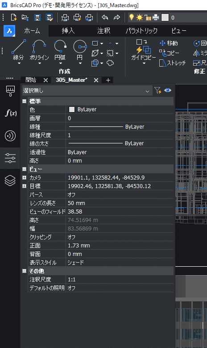Open the layers panel icon
This screenshot has height=348, width=207.
pos(10,180)
